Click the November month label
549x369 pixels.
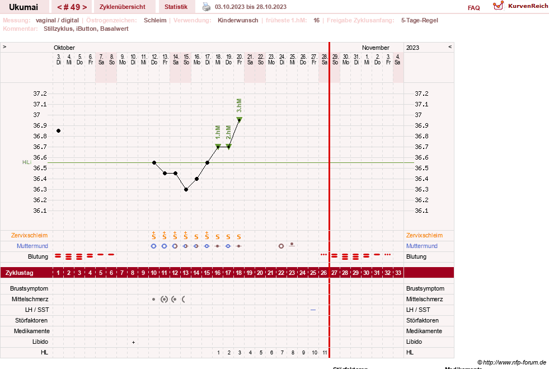pyautogui.click(x=376, y=48)
